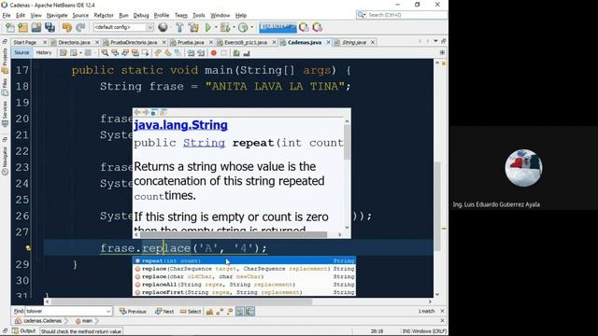Run the project with green play icon

coord(207,27)
